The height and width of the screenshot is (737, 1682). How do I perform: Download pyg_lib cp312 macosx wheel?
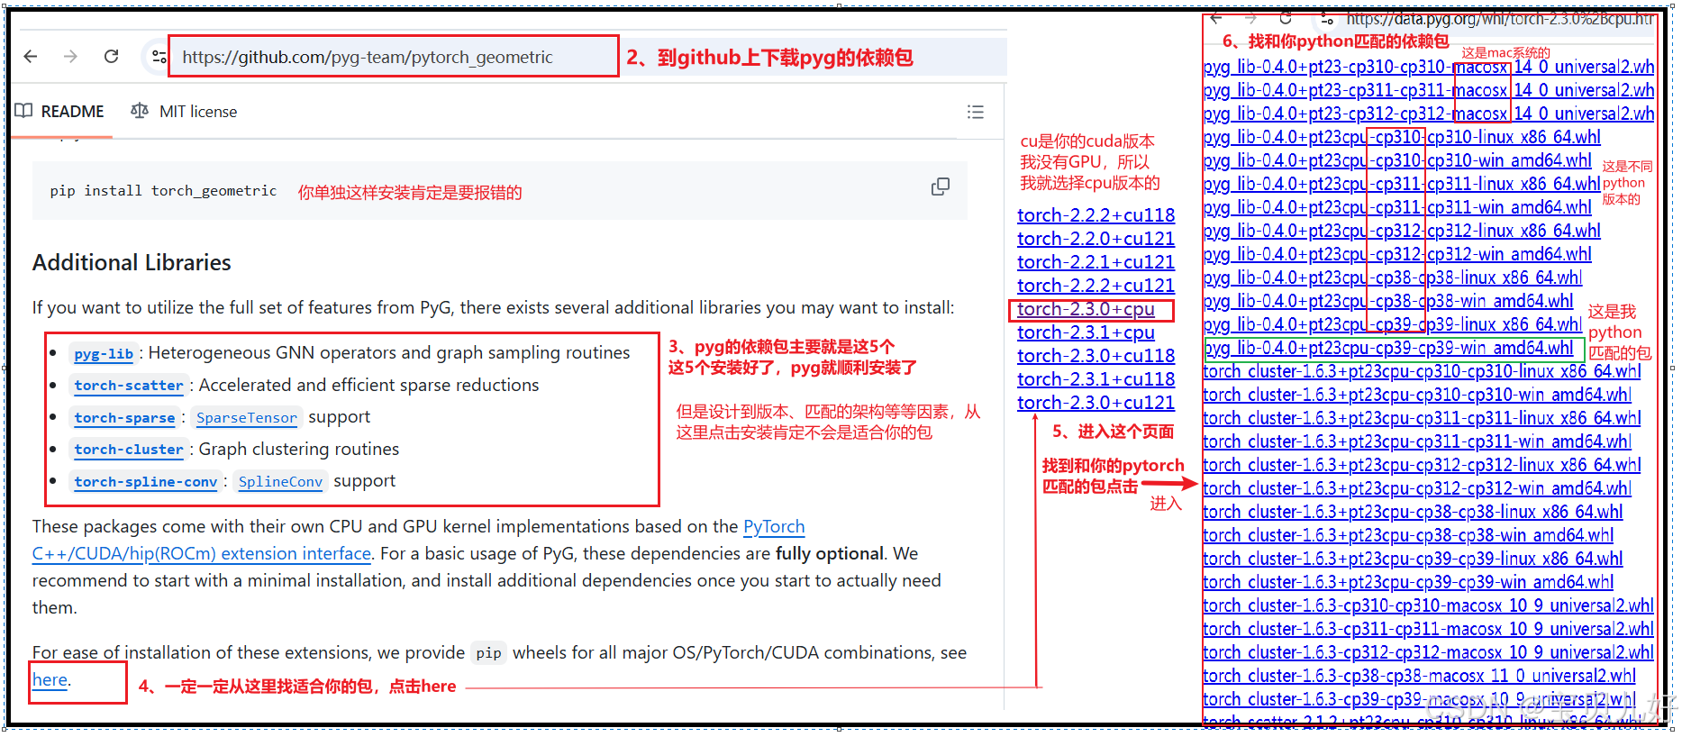[1429, 114]
